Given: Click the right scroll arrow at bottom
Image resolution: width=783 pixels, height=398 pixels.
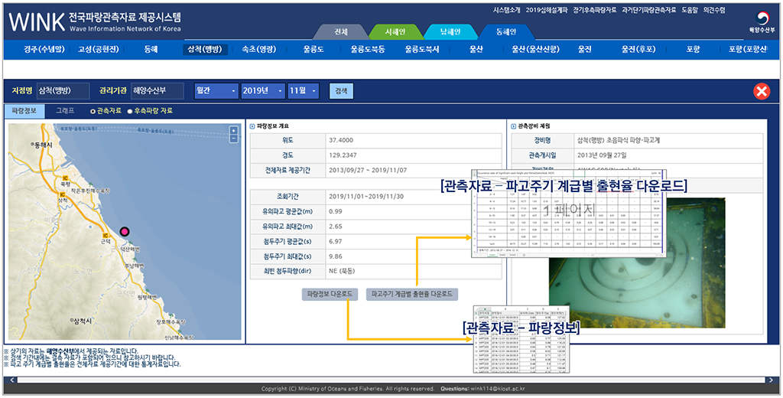Looking at the screenshot, I should pyautogui.click(x=772, y=380).
